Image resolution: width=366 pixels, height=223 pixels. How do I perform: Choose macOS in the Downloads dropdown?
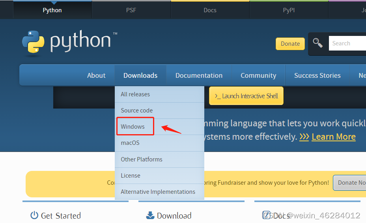coord(159,143)
